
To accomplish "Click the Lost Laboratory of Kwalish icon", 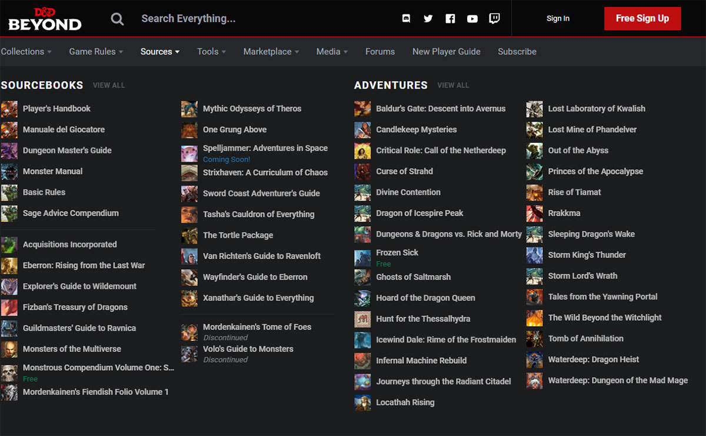I will [x=535, y=109].
